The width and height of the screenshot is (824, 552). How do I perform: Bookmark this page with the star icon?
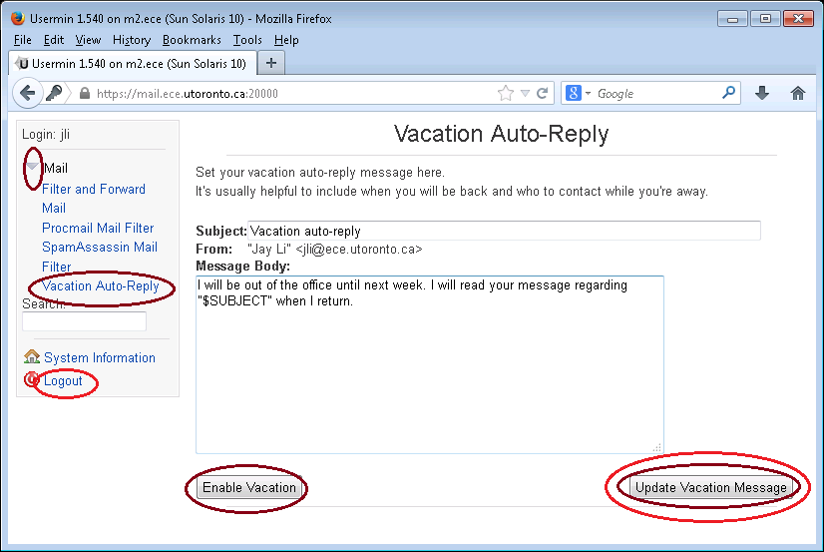(x=506, y=94)
